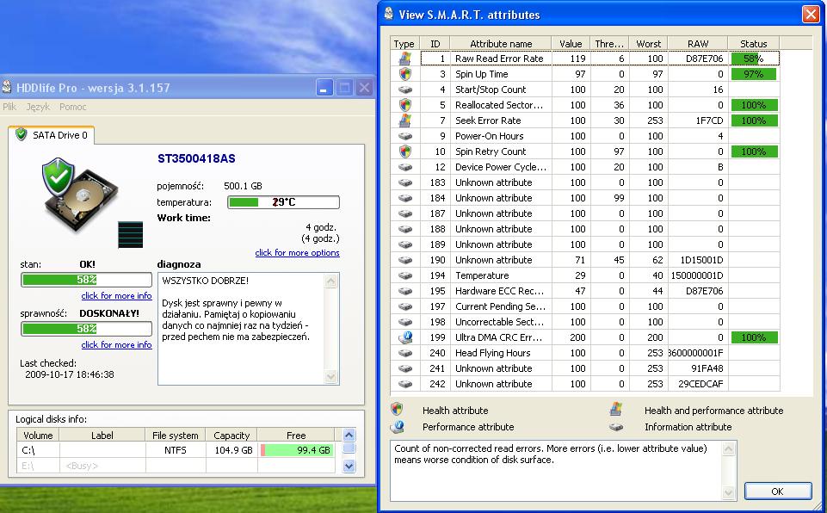Click 'click for more info' link under sprawność

[x=116, y=344]
